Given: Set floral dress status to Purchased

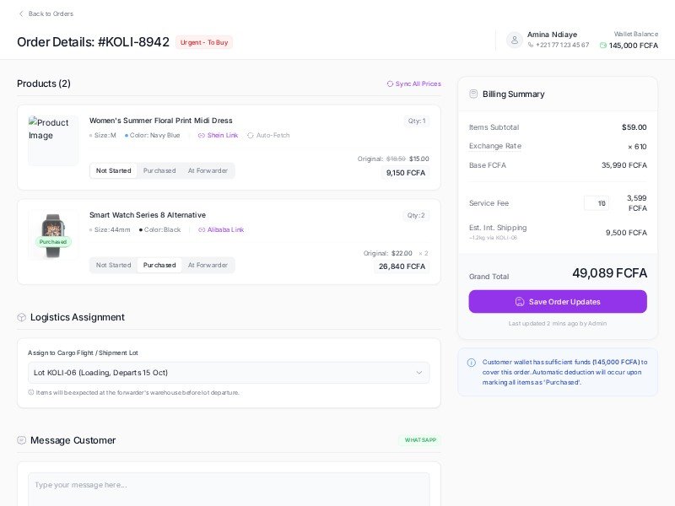Looking at the screenshot, I should point(159,170).
